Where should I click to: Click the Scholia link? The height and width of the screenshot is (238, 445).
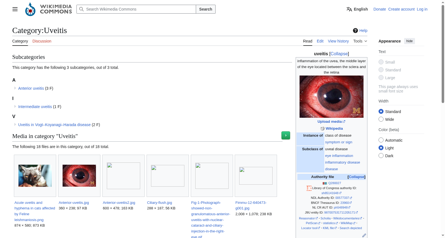point(325,219)
